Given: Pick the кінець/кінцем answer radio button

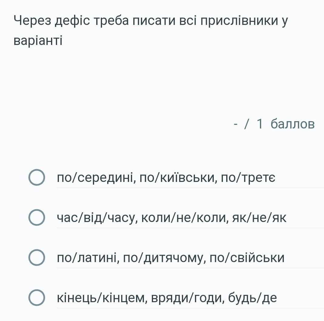Looking at the screenshot, I should click(37, 298).
